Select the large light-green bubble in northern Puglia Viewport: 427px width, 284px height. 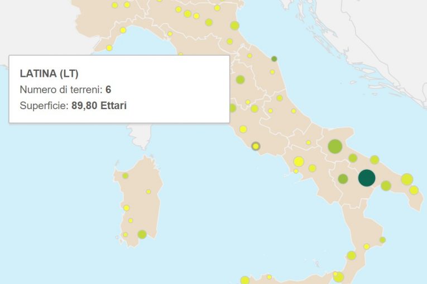(x=335, y=146)
